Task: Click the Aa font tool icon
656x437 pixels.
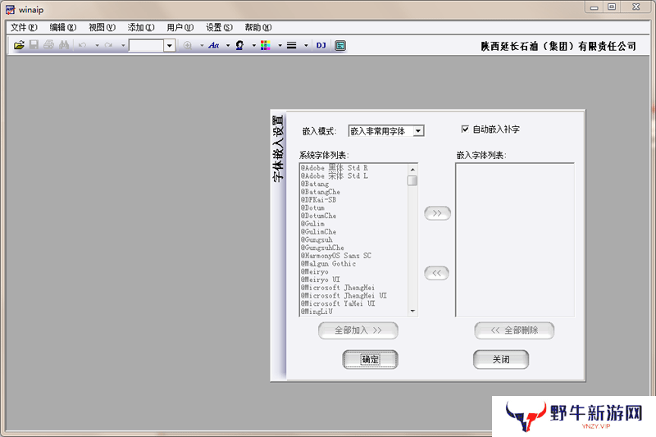Action: 214,45
